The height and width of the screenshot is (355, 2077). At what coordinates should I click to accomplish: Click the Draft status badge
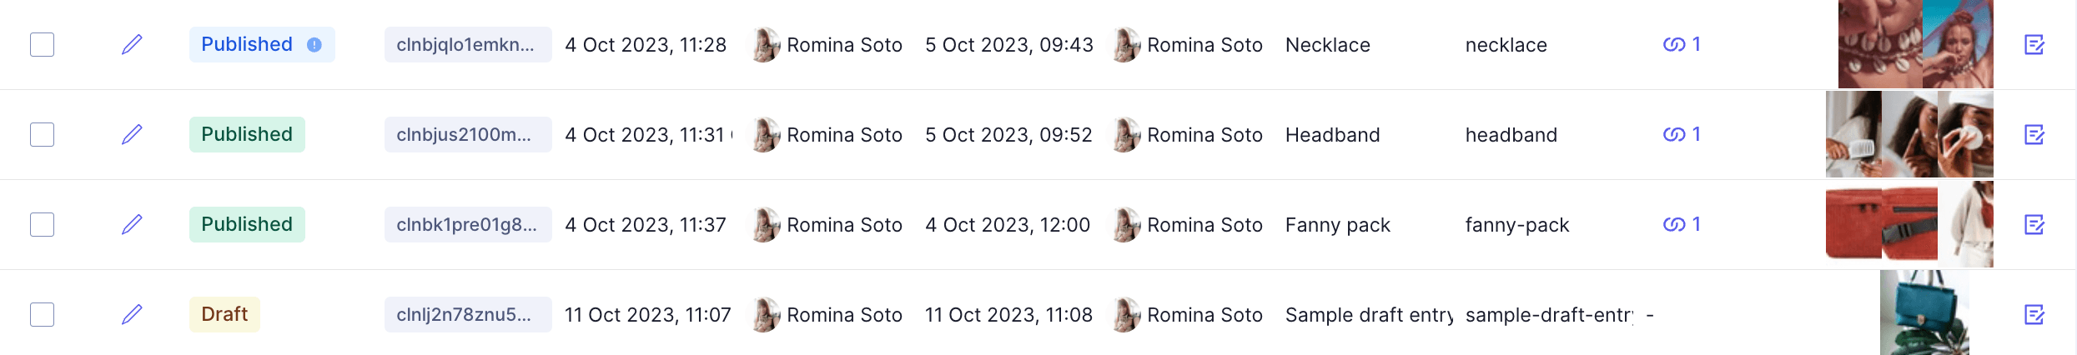[x=224, y=314]
